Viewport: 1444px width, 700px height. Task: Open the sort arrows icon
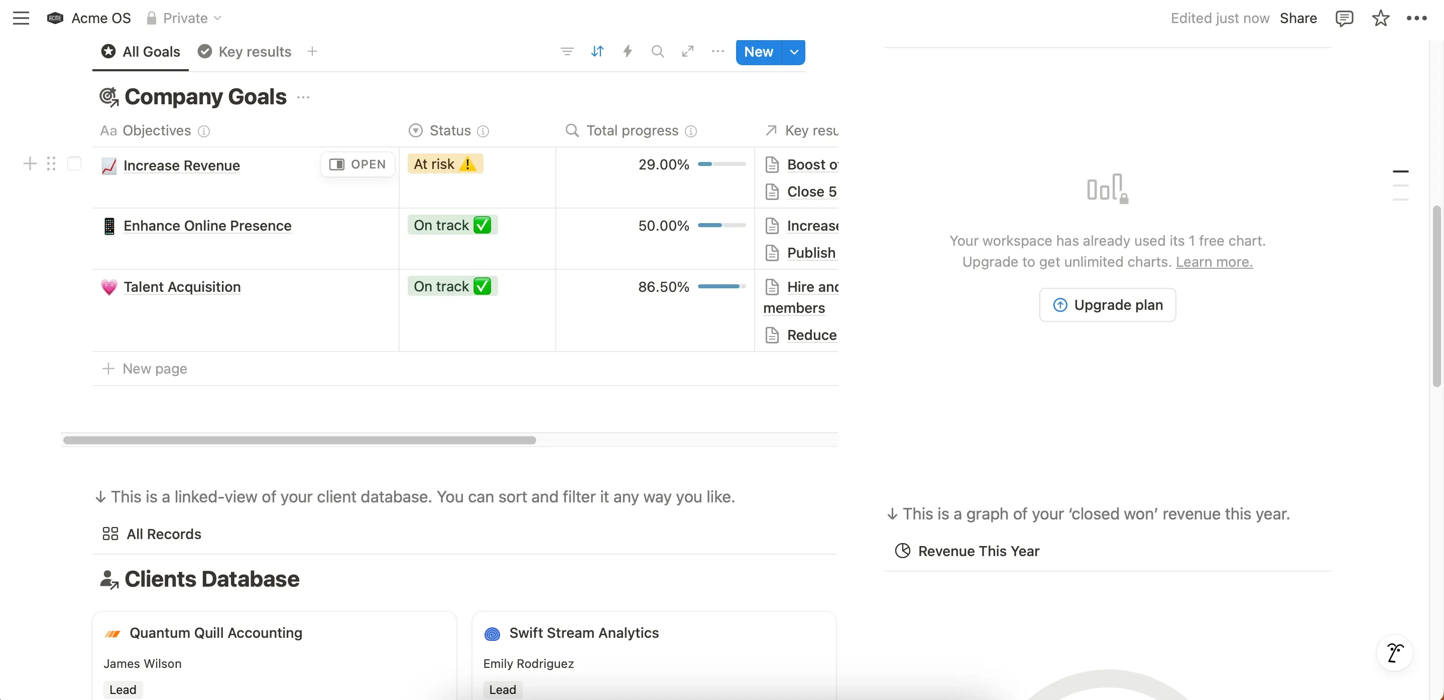point(597,52)
